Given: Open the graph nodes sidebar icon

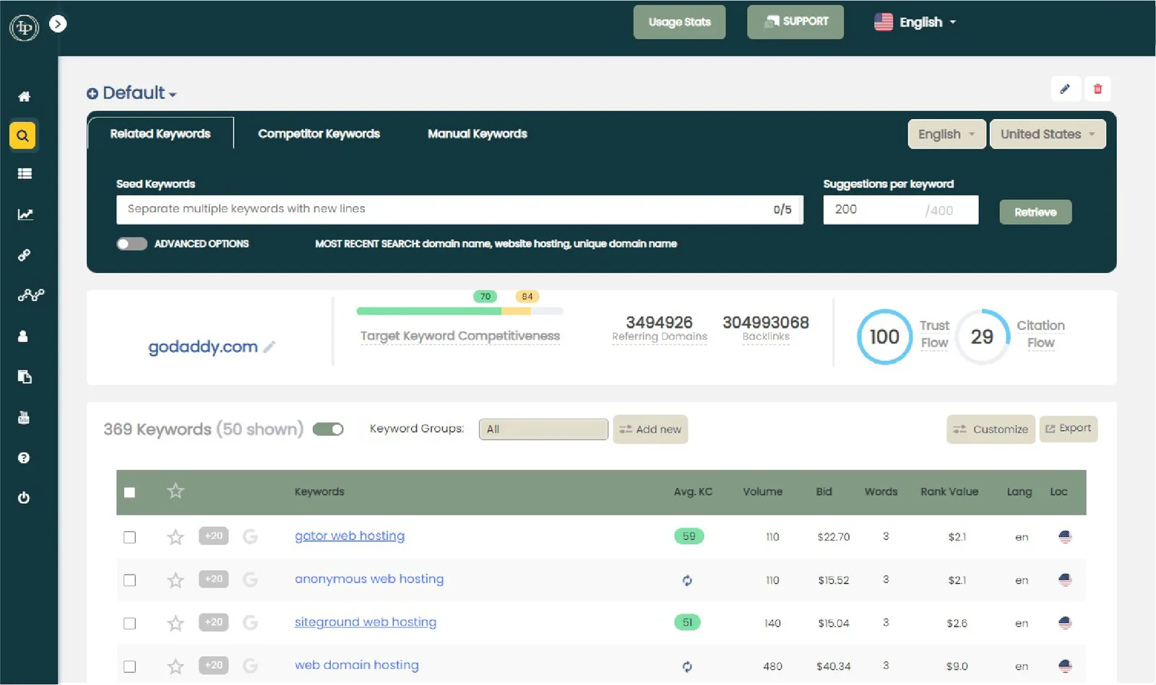Looking at the screenshot, I should (x=30, y=294).
